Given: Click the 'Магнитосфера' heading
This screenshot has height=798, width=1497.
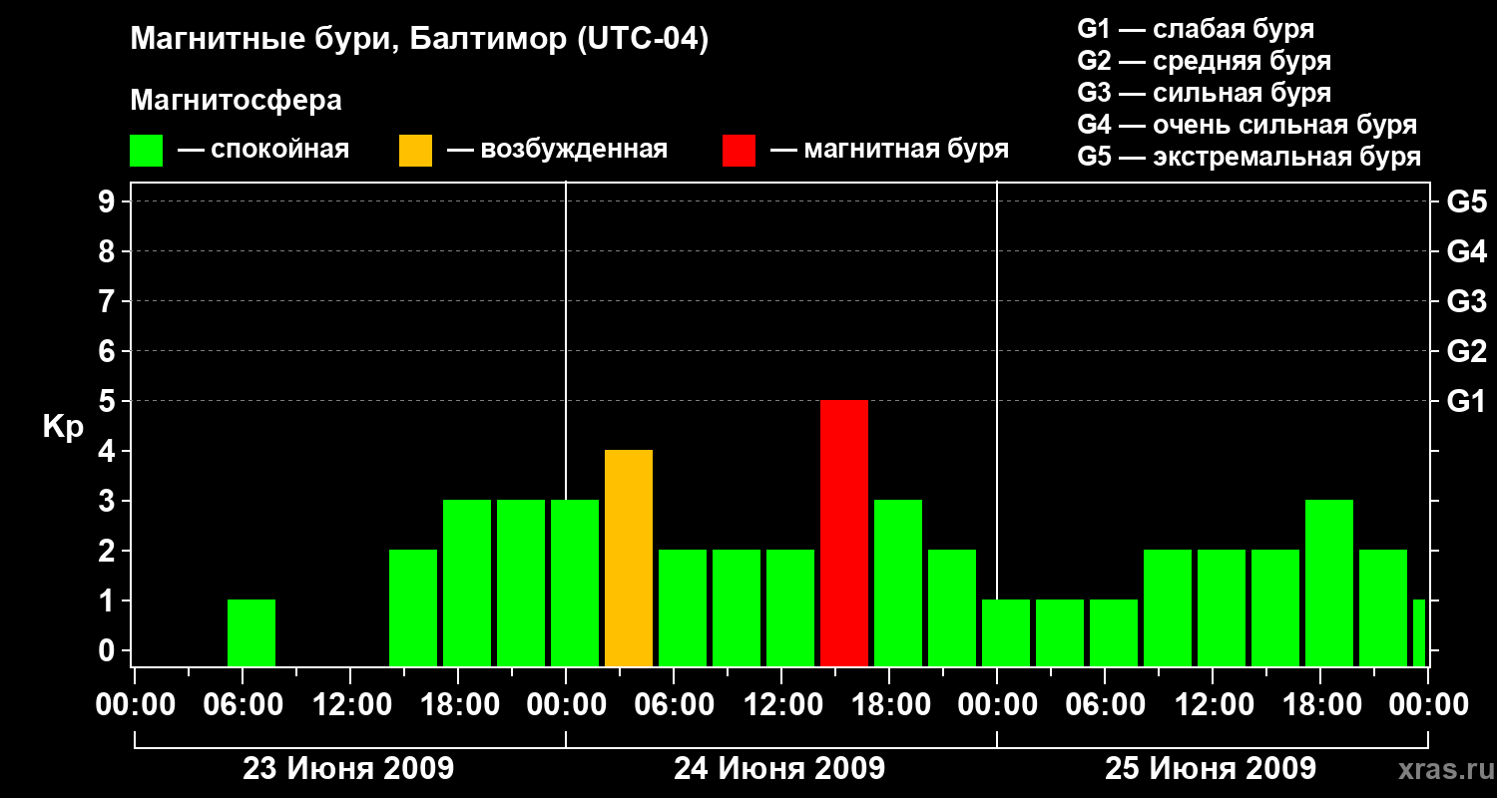Looking at the screenshot, I should (x=236, y=101).
